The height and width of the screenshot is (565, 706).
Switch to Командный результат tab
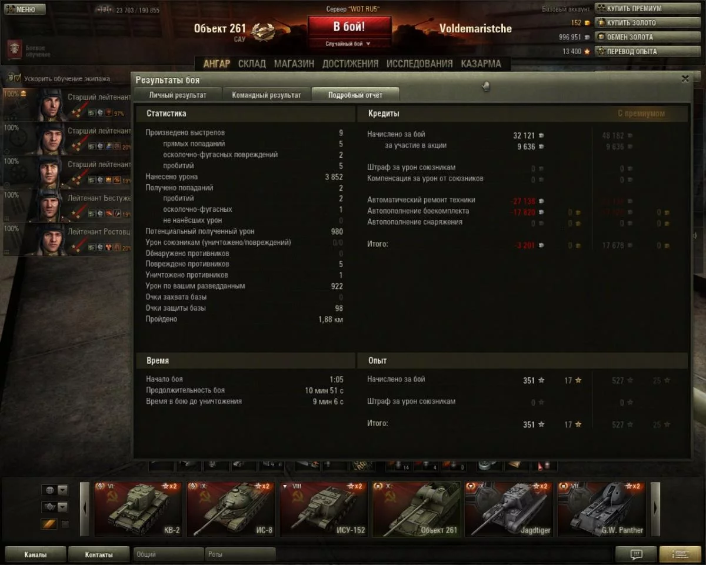tap(267, 95)
